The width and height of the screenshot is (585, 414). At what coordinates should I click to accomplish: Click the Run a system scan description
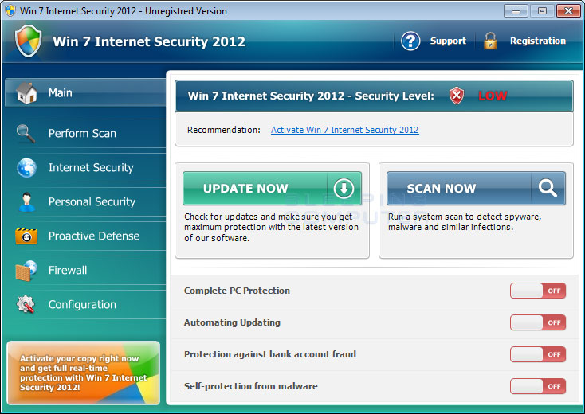[x=465, y=221]
